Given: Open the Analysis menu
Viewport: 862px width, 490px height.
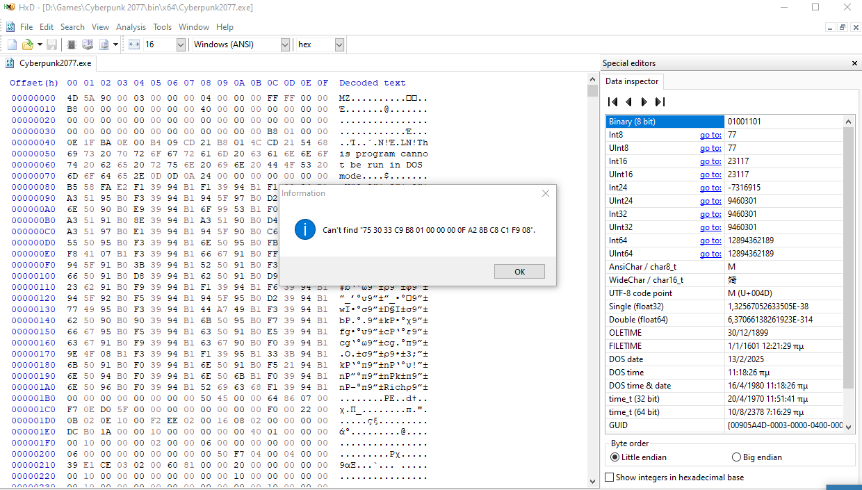Looking at the screenshot, I should (131, 27).
